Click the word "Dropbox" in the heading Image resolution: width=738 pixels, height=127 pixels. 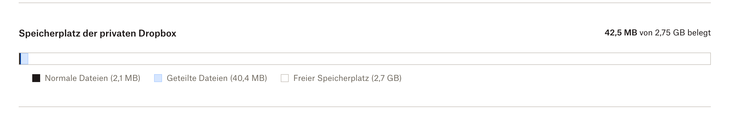pyautogui.click(x=157, y=33)
